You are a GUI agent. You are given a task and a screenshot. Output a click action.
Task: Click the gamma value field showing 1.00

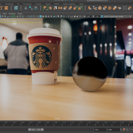point(97,16)
